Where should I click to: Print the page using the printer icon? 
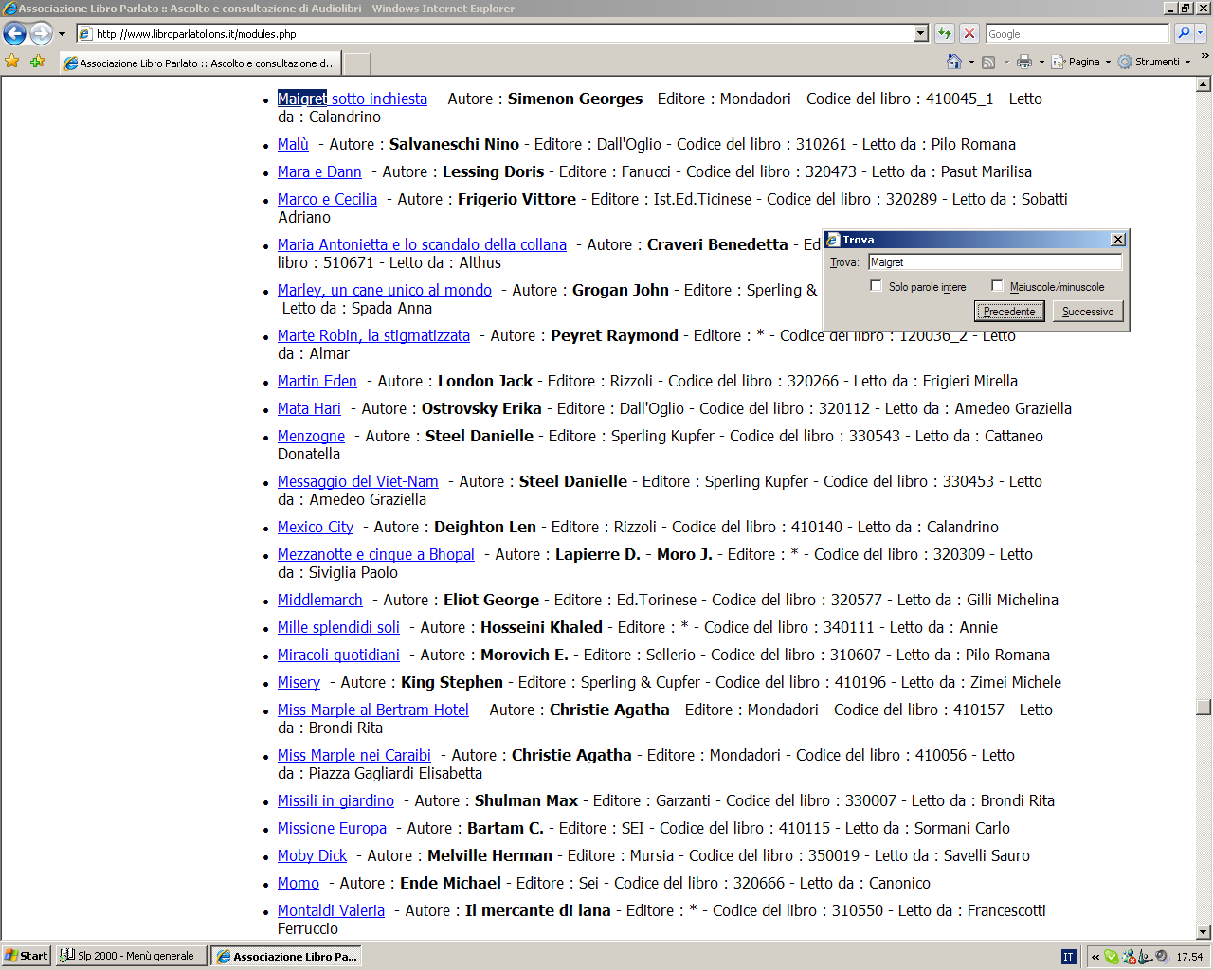(x=1024, y=62)
